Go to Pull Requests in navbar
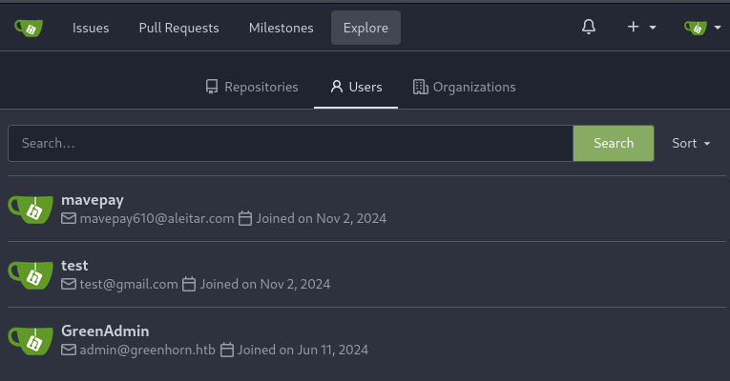Image resolution: width=730 pixels, height=381 pixels. 178,28
